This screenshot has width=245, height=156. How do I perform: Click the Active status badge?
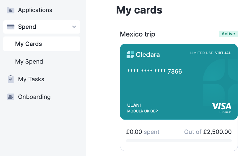(x=228, y=34)
